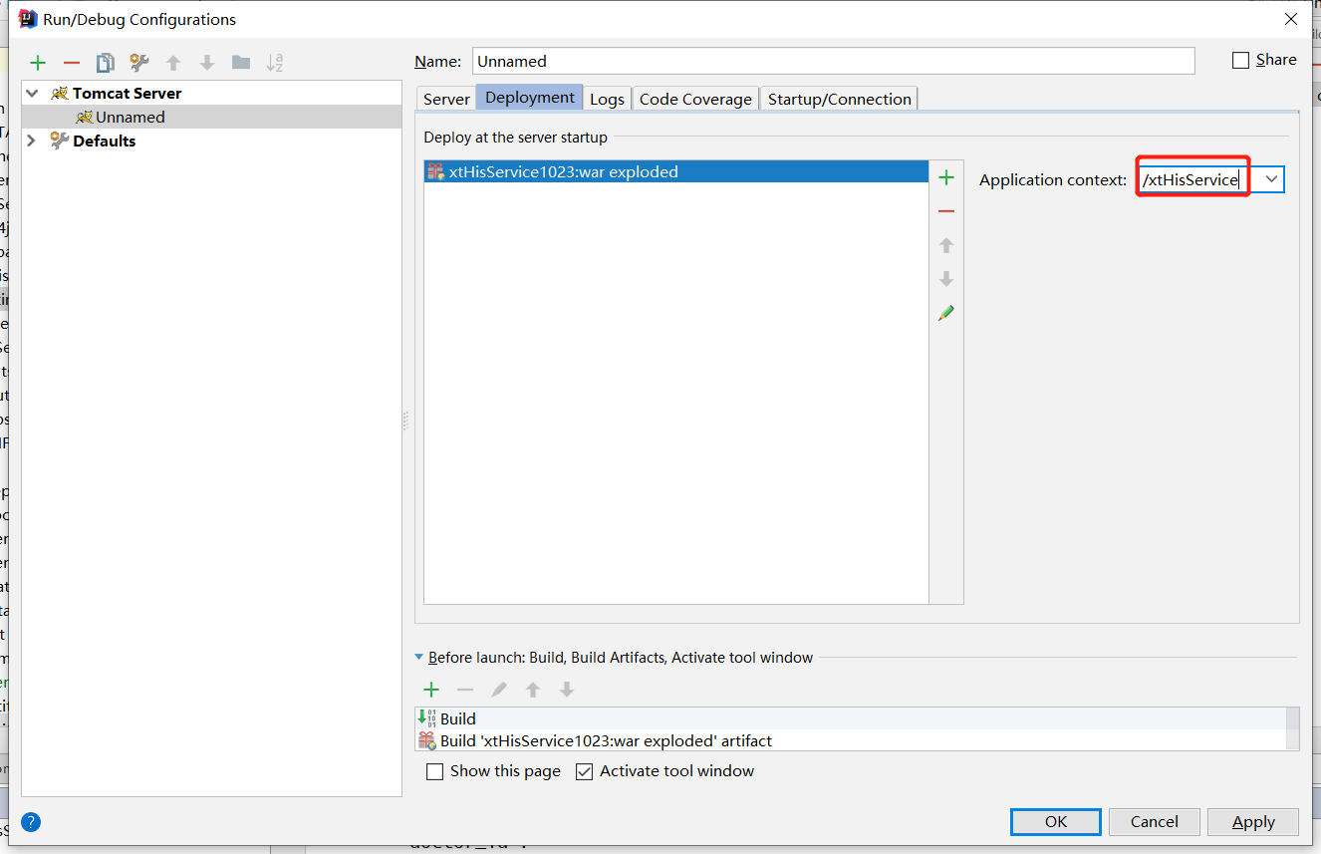Viewport: 1321px width, 854px height.
Task: Move the configuration down in the left toolbar
Action: click(x=207, y=63)
